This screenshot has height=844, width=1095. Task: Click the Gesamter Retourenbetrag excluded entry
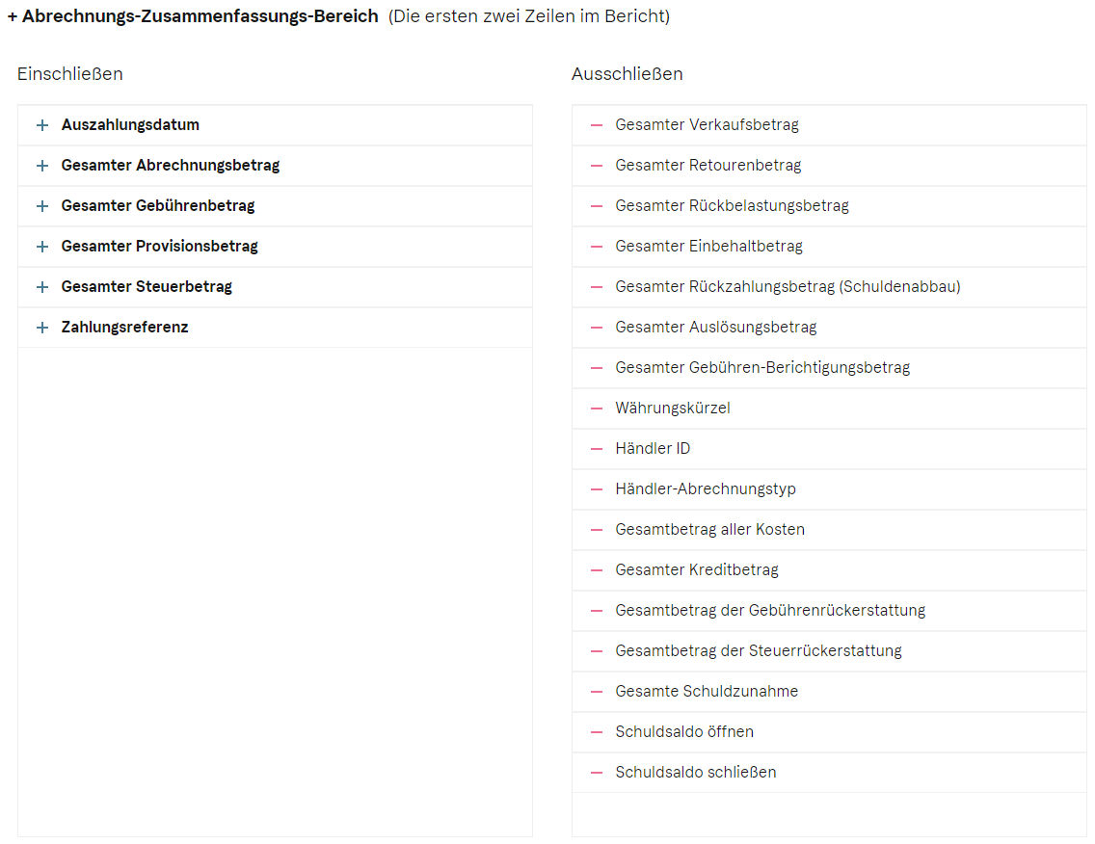click(708, 166)
